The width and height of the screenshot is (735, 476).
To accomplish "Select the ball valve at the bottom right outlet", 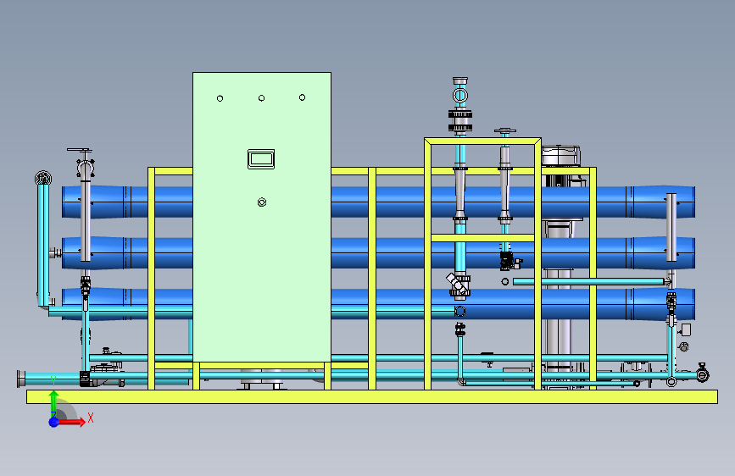I will click(702, 374).
